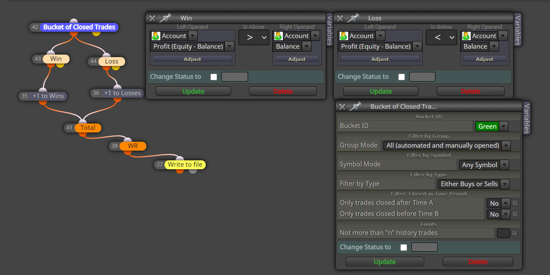Pin the Win panel with pushpin icon
The width and height of the screenshot is (550, 275).
(165, 18)
